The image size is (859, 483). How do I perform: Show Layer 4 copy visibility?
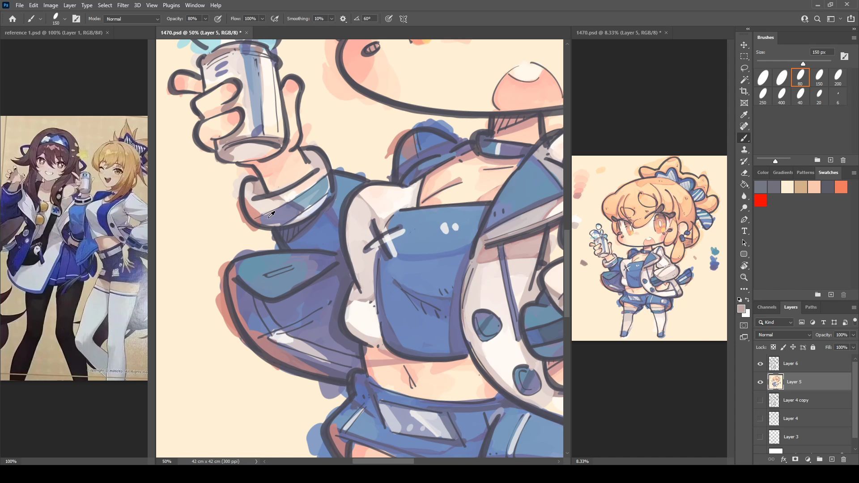coord(760,400)
